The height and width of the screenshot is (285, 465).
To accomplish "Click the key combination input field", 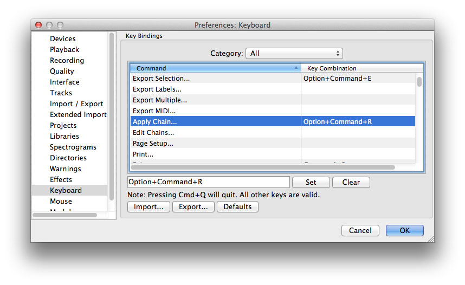I will [x=209, y=182].
